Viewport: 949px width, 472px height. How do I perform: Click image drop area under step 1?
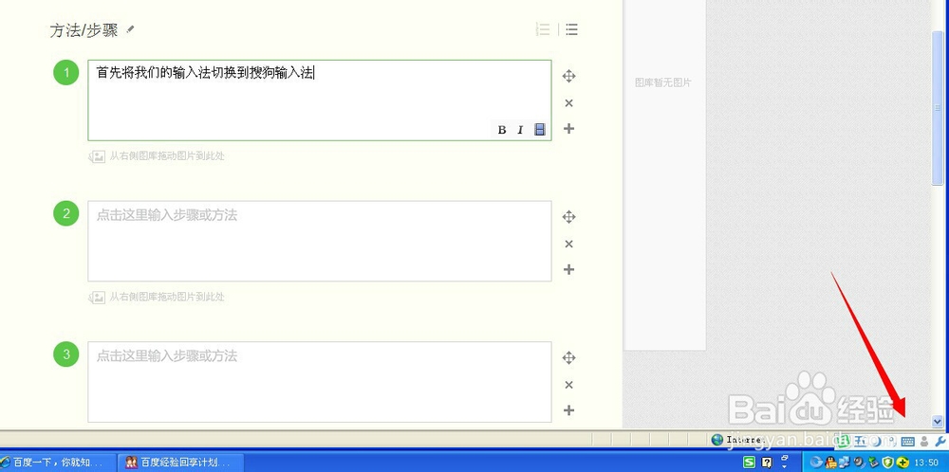coord(158,156)
